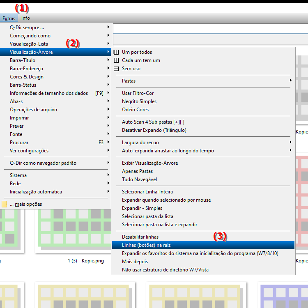Expand 'Largura do recuo' submenu
Viewport: 308px width, 308px height.
(x=203, y=143)
